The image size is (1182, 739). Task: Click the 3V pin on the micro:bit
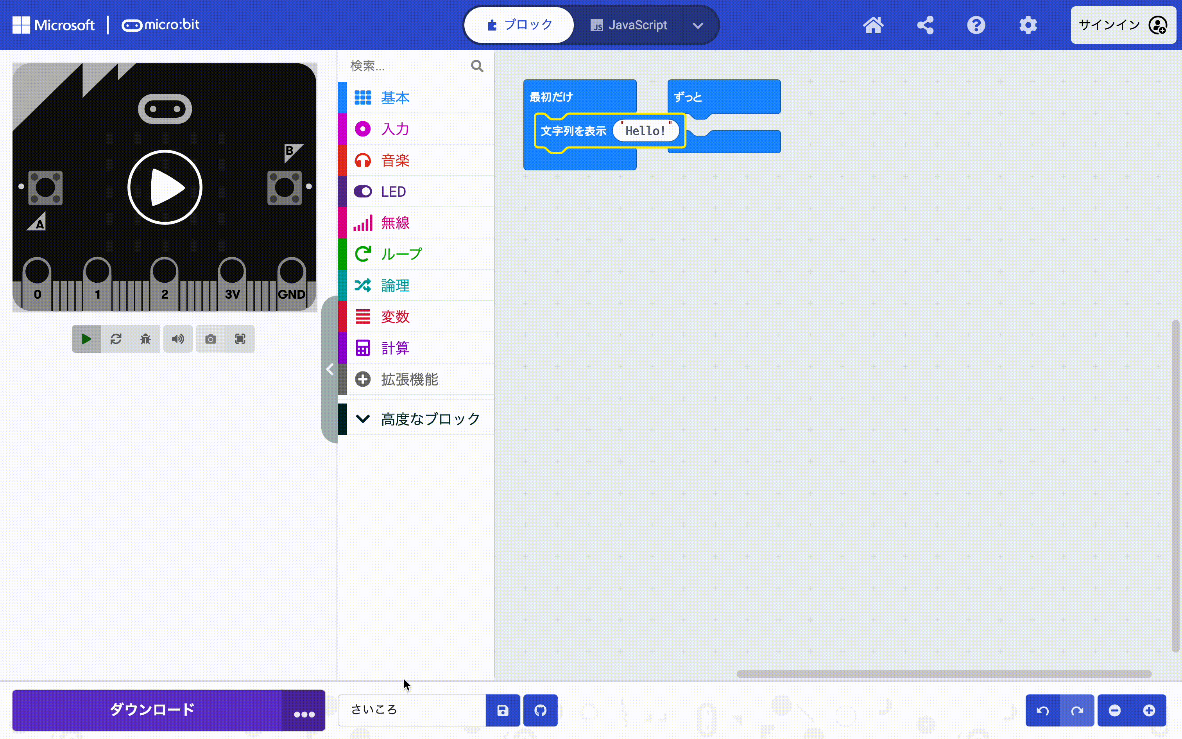coord(232,283)
